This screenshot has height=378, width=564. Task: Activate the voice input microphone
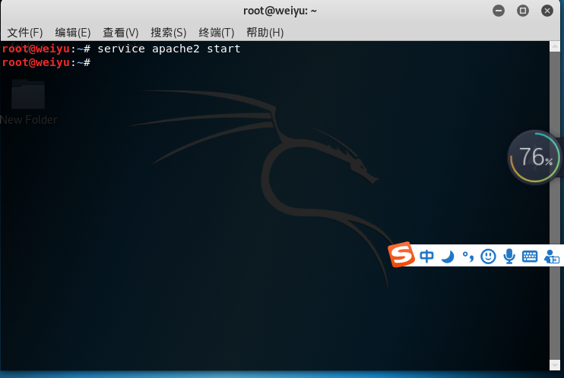pos(509,257)
